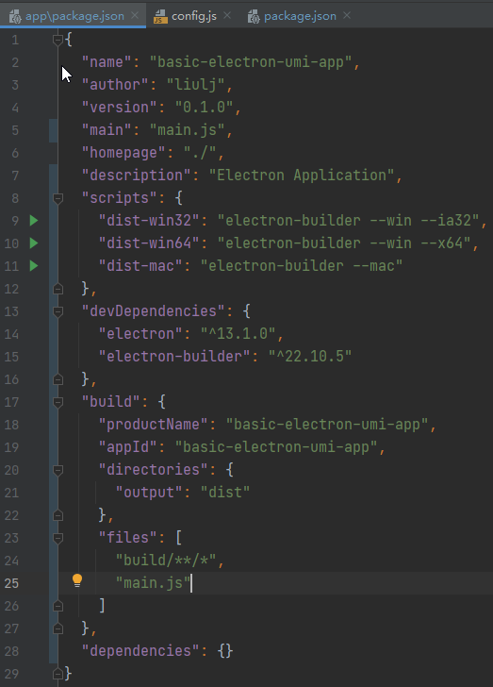Open the package.json tab on the right
The height and width of the screenshot is (687, 493).
point(300,16)
